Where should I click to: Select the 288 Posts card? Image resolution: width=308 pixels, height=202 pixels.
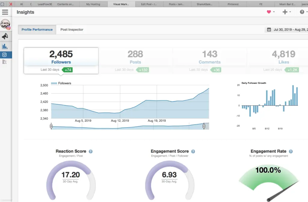point(135,61)
